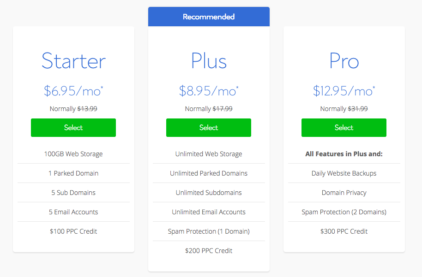Click the struck-through $17.99 normal price
This screenshot has width=422, height=277.
(223, 109)
